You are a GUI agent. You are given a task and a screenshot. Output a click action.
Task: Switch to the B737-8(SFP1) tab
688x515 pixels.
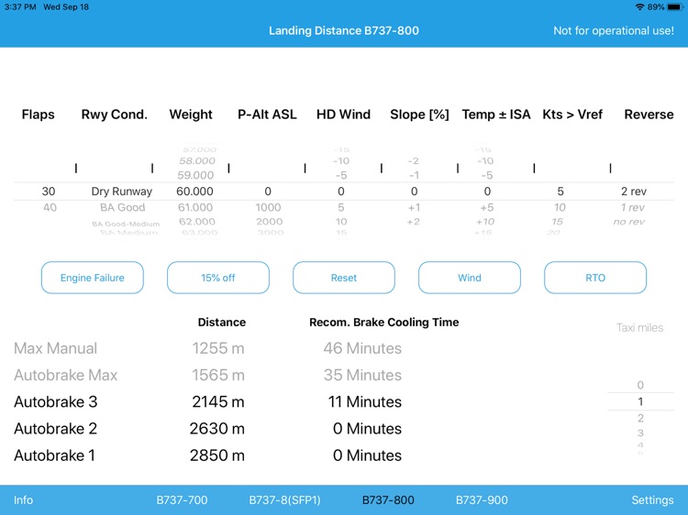[284, 500]
